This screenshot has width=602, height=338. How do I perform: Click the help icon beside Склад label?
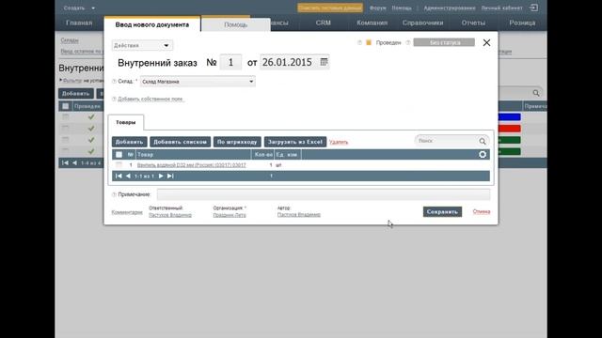(x=114, y=82)
